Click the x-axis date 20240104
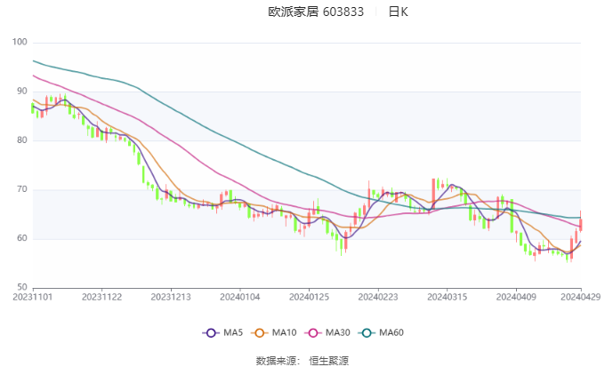The height and width of the screenshot is (367, 605). coord(240,297)
